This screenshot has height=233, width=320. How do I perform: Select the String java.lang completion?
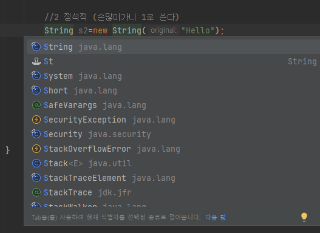pyautogui.click(x=173, y=47)
